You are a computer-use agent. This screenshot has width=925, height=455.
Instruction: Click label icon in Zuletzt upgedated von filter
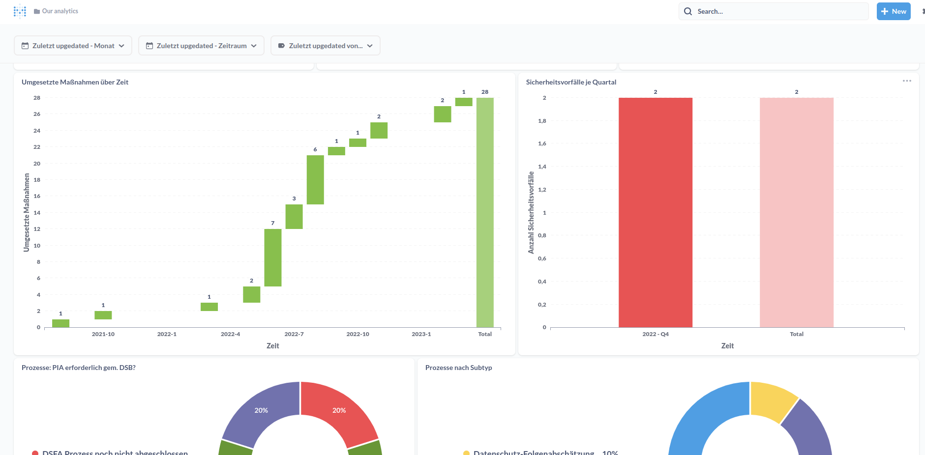[281, 46]
